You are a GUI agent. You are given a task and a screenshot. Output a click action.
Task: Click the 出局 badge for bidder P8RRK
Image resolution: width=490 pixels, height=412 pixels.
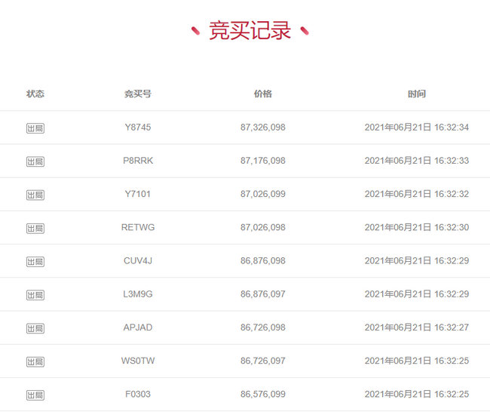pyautogui.click(x=35, y=161)
